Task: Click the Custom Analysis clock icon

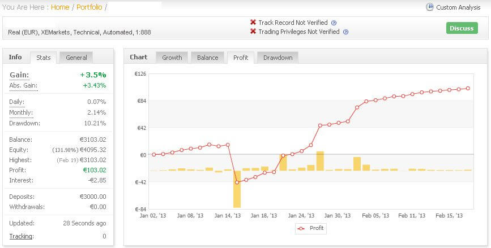Action: [x=430, y=7]
